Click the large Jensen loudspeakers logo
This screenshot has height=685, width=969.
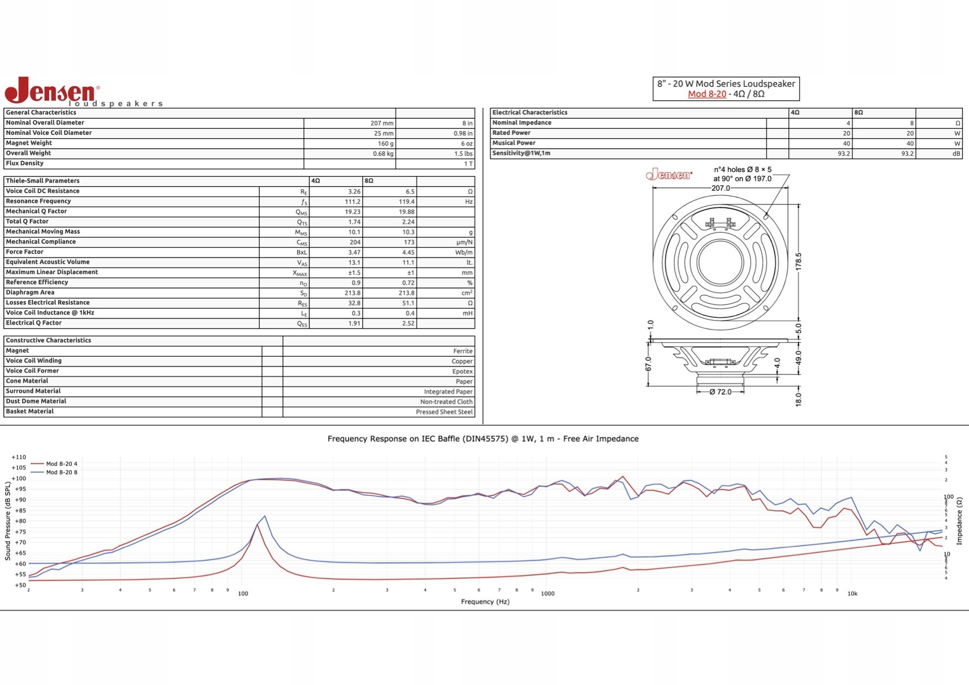[x=84, y=91]
